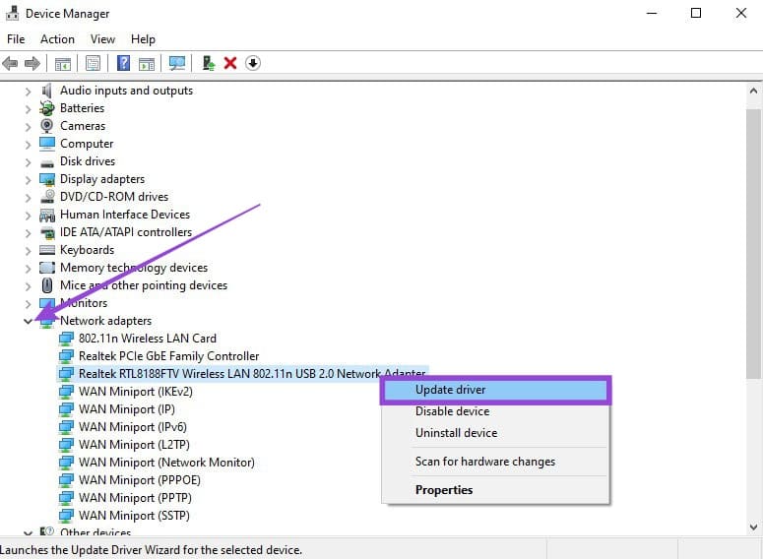This screenshot has height=559, width=763.
Task: Open the Action menu
Action: coord(57,39)
